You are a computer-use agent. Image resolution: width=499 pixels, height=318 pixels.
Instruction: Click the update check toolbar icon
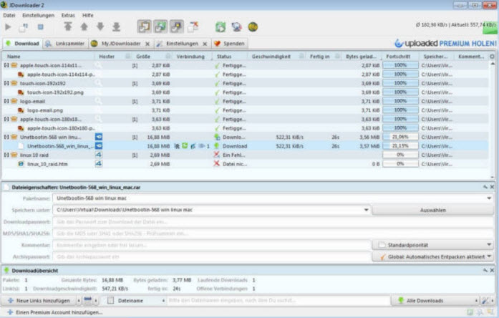[236, 27]
